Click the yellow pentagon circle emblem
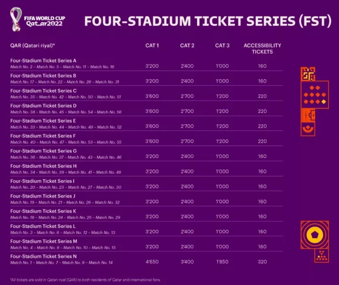The width and height of the screenshot is (339, 285). click(x=314, y=235)
